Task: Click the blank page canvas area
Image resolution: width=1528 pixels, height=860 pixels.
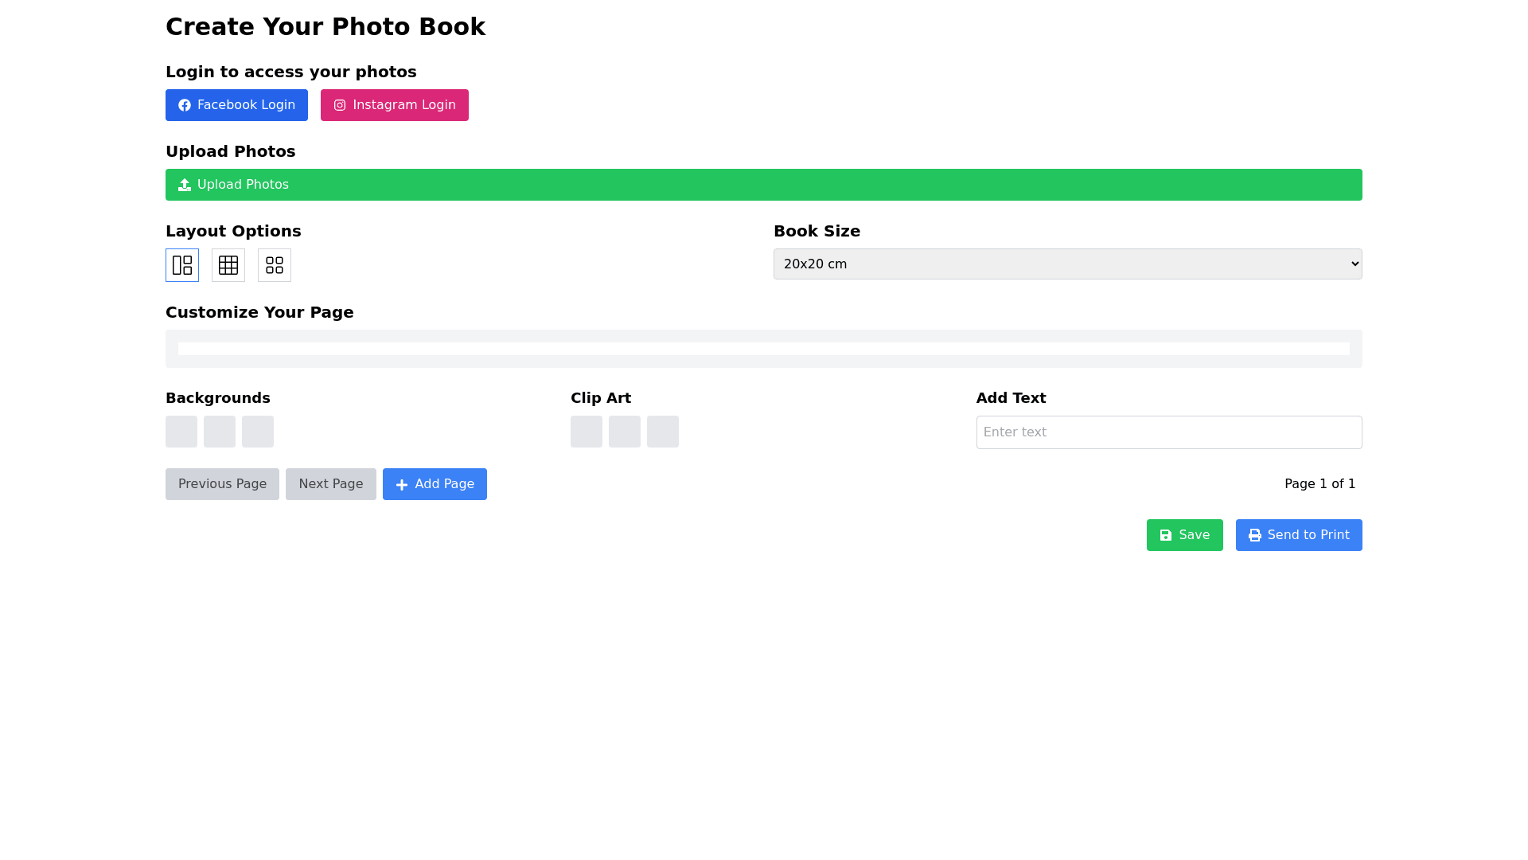Action: (763, 349)
